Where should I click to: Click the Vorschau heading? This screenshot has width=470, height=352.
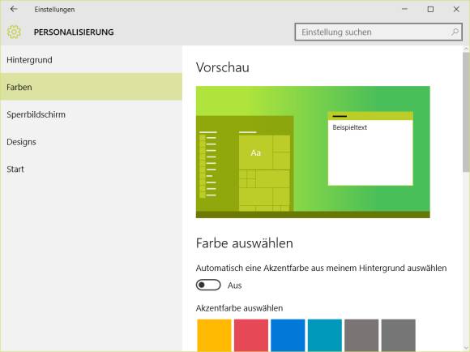click(222, 67)
